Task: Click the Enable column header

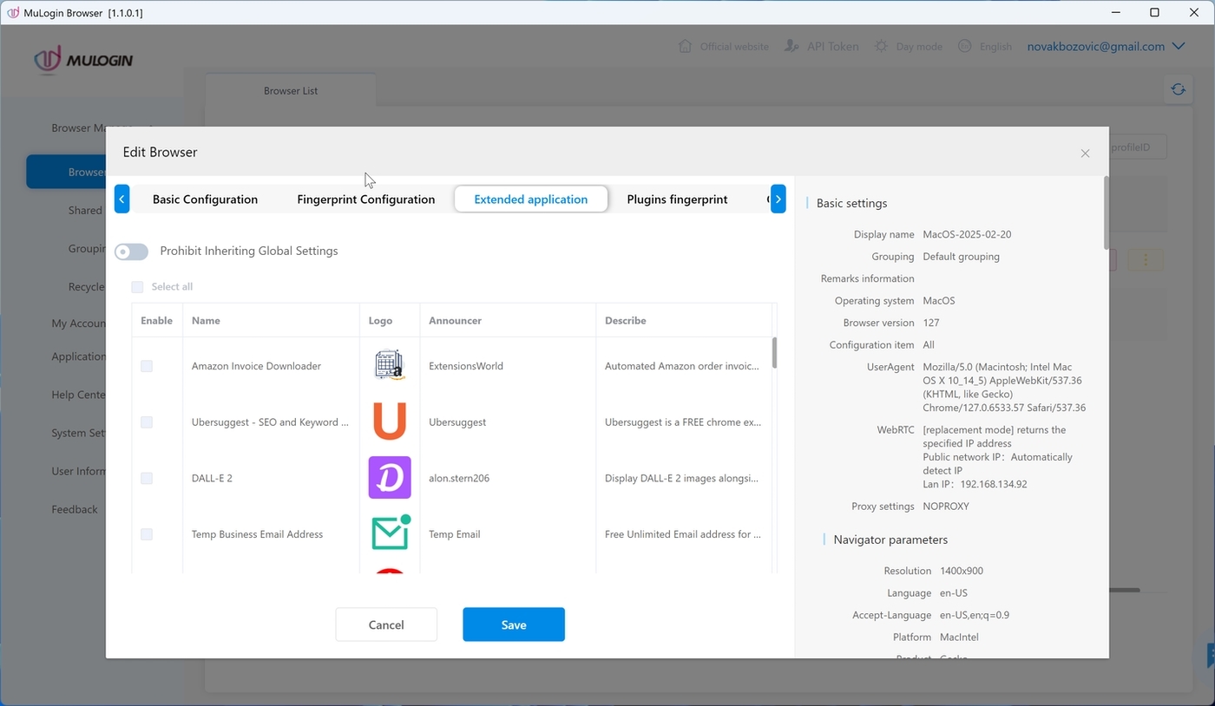Action: [156, 320]
